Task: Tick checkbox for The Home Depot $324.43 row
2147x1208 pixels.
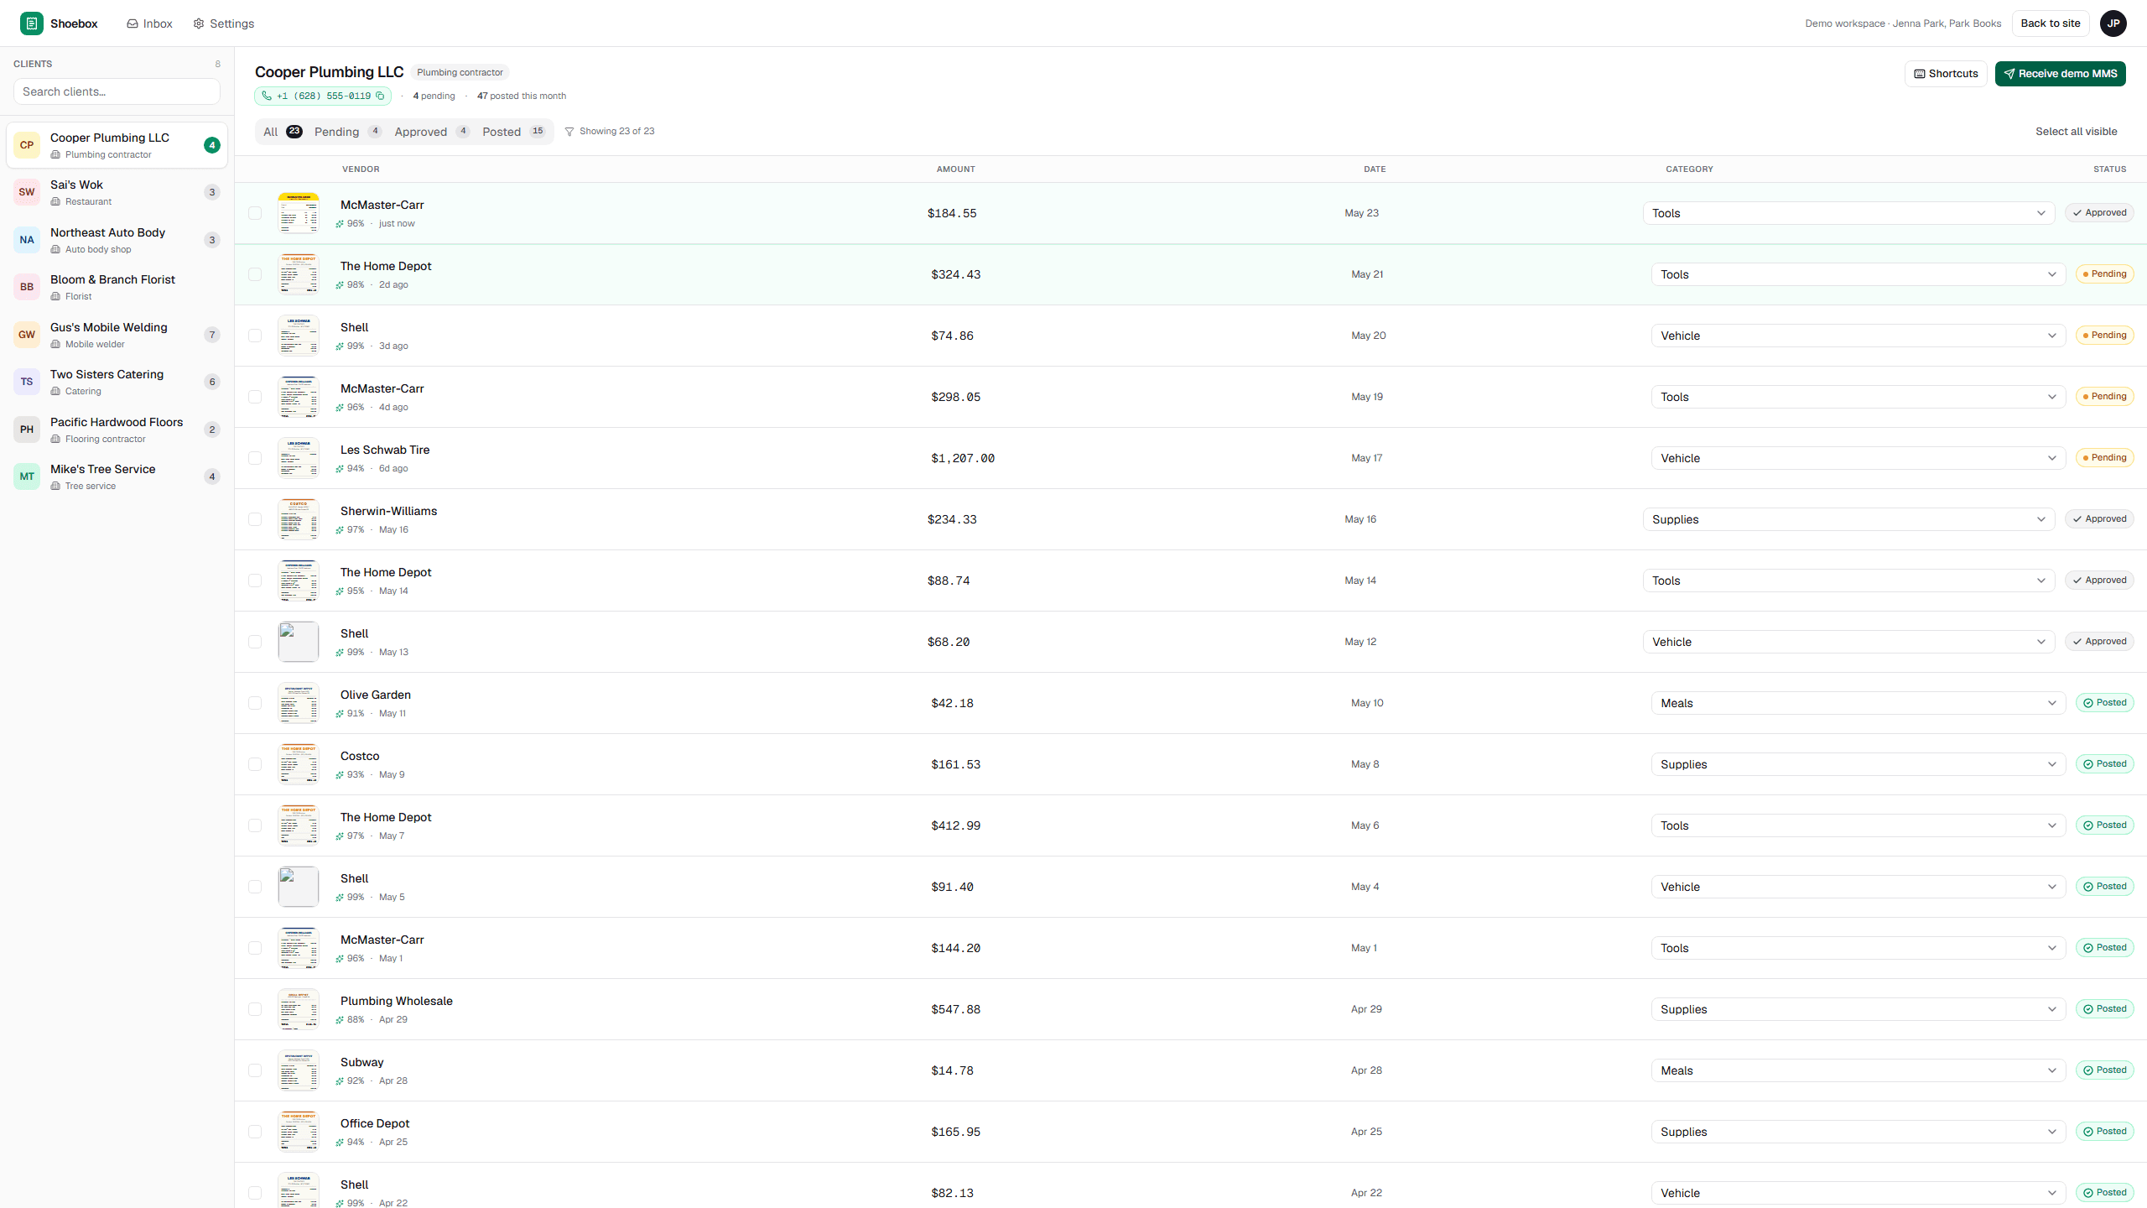Action: 255,274
